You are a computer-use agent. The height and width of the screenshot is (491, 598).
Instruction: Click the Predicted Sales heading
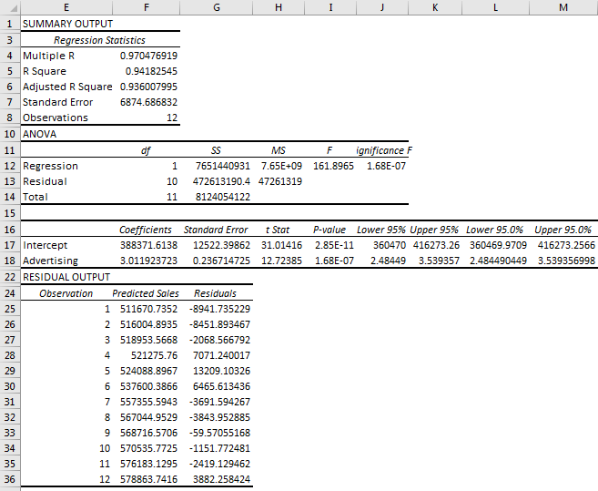coord(146,293)
